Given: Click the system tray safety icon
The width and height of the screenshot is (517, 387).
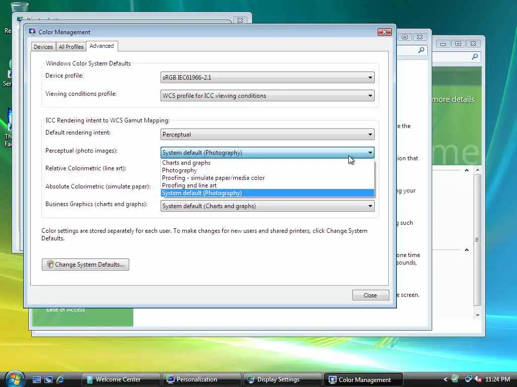Looking at the screenshot, I should coord(456,379).
